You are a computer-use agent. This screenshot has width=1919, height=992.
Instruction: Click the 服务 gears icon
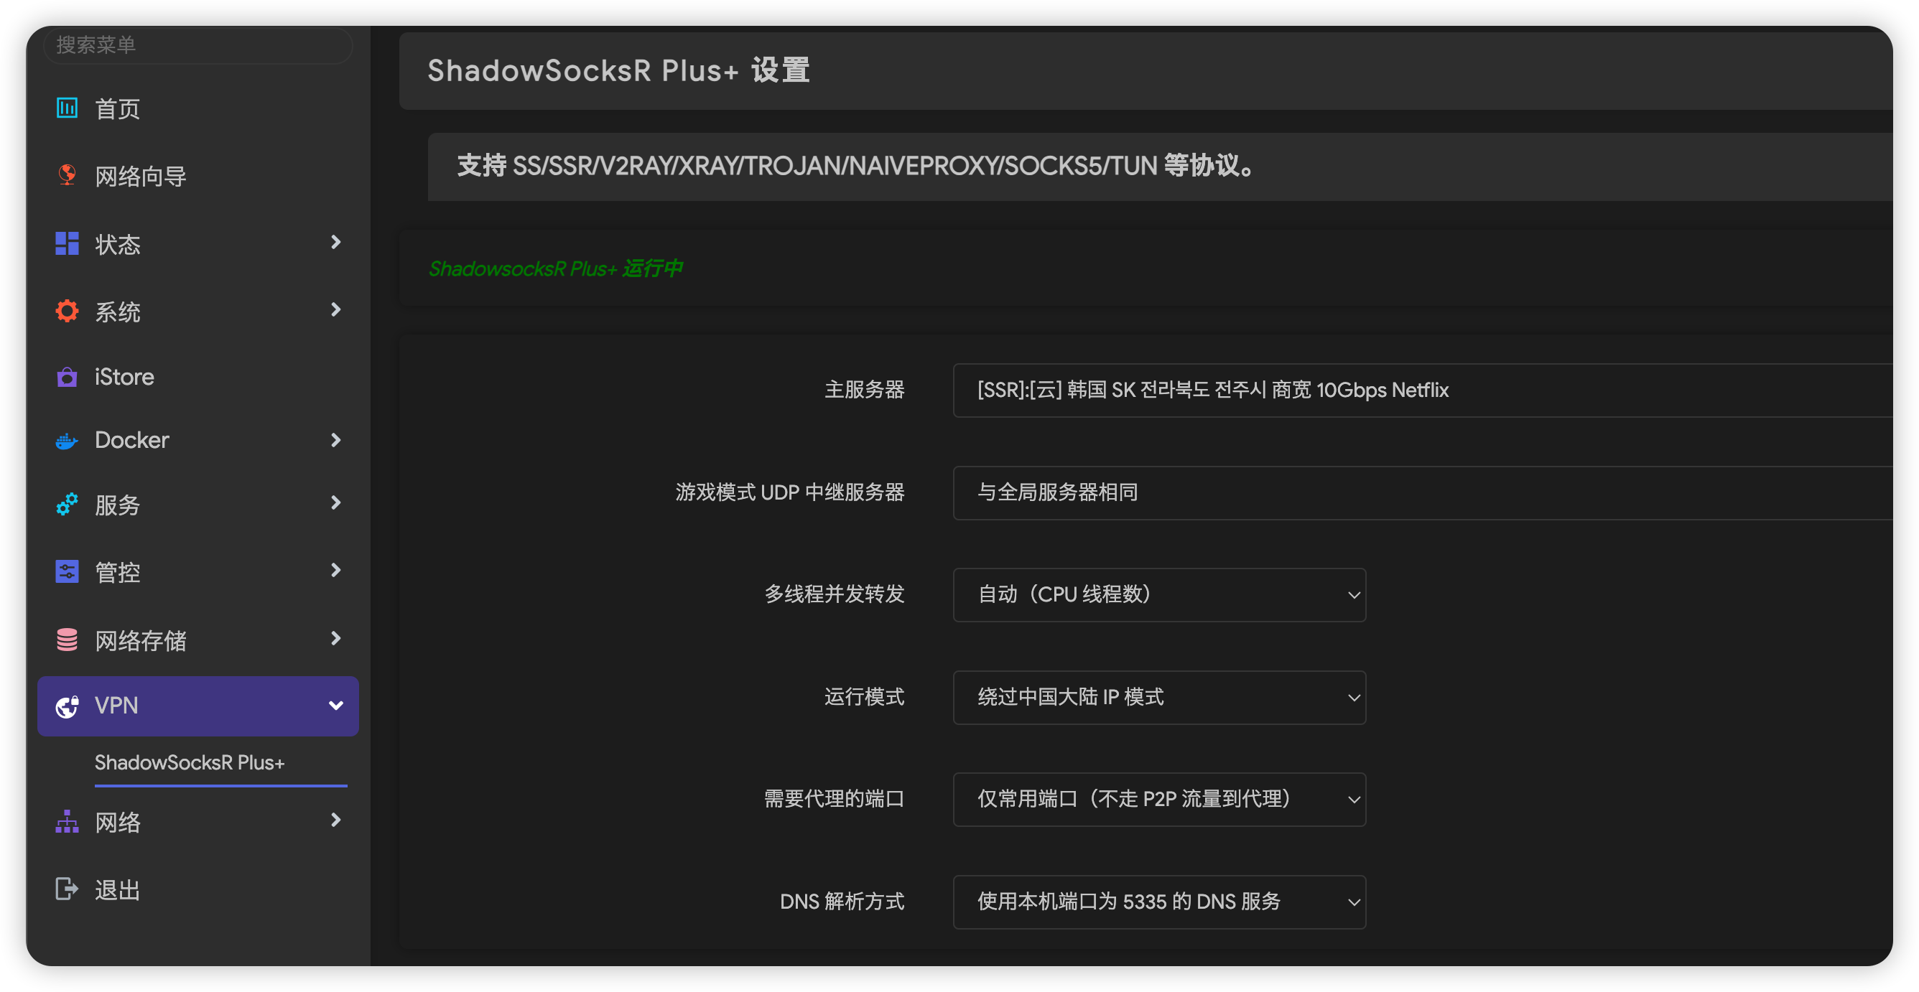(x=67, y=505)
